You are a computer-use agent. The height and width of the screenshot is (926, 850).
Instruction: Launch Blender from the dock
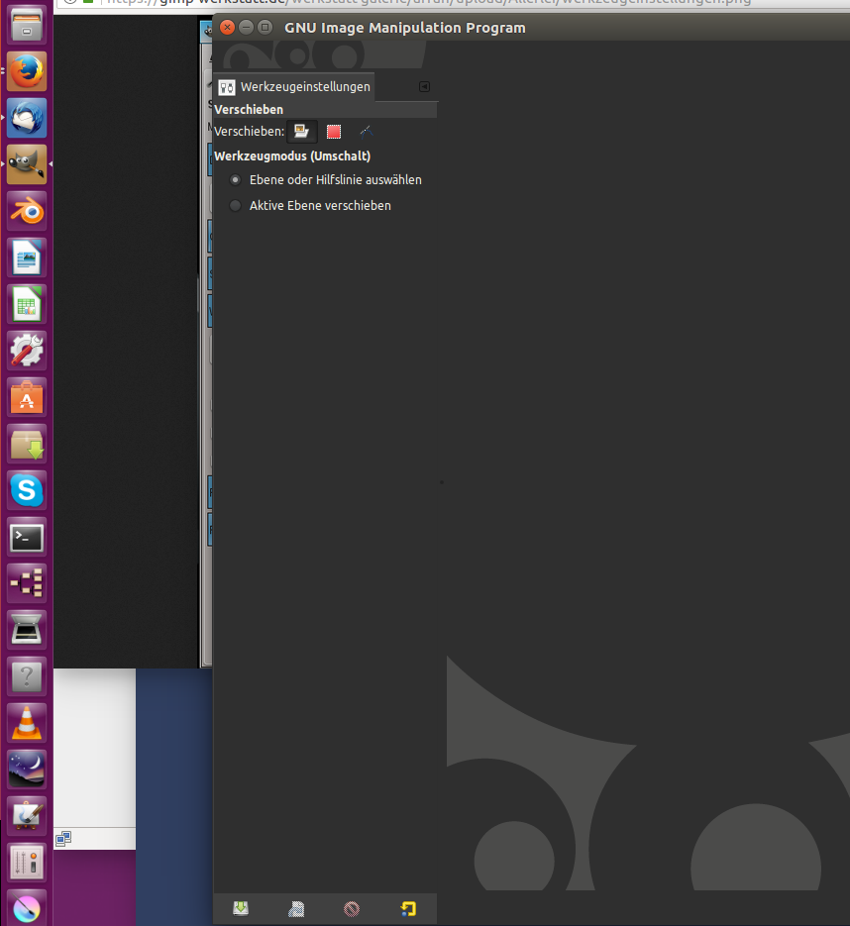coord(27,211)
